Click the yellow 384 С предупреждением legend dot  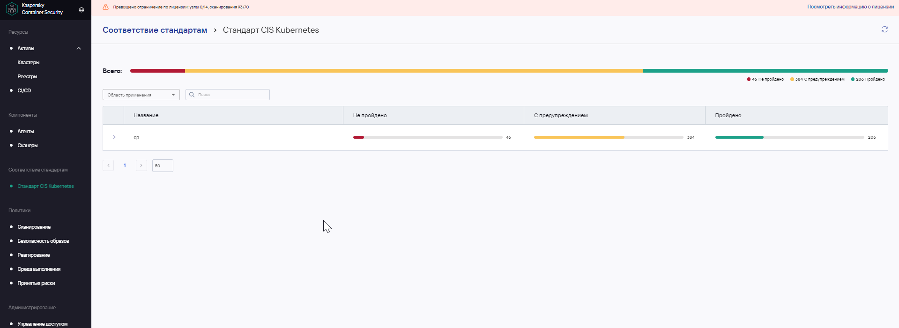(x=792, y=79)
